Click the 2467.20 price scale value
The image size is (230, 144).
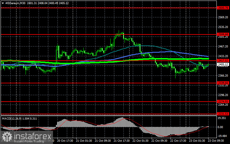point(223,46)
